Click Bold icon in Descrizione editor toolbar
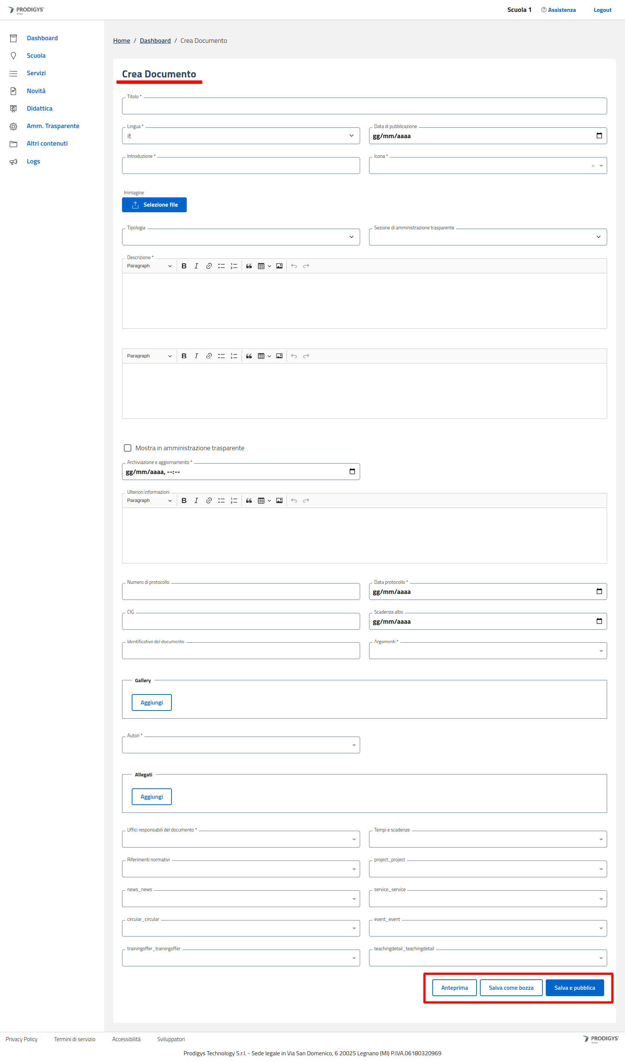The height and width of the screenshot is (1062, 625). tap(184, 266)
